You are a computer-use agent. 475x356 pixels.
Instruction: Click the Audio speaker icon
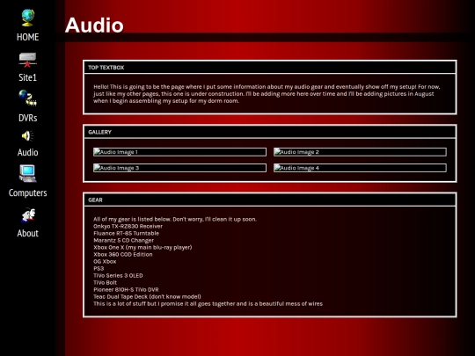[27, 136]
